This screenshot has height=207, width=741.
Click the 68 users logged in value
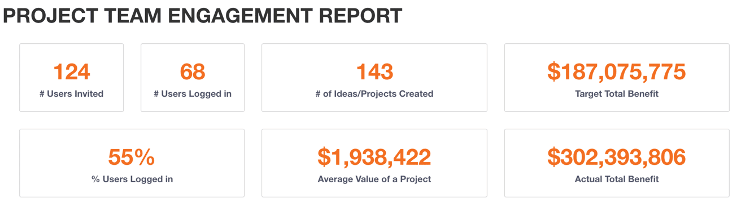pyautogui.click(x=193, y=72)
